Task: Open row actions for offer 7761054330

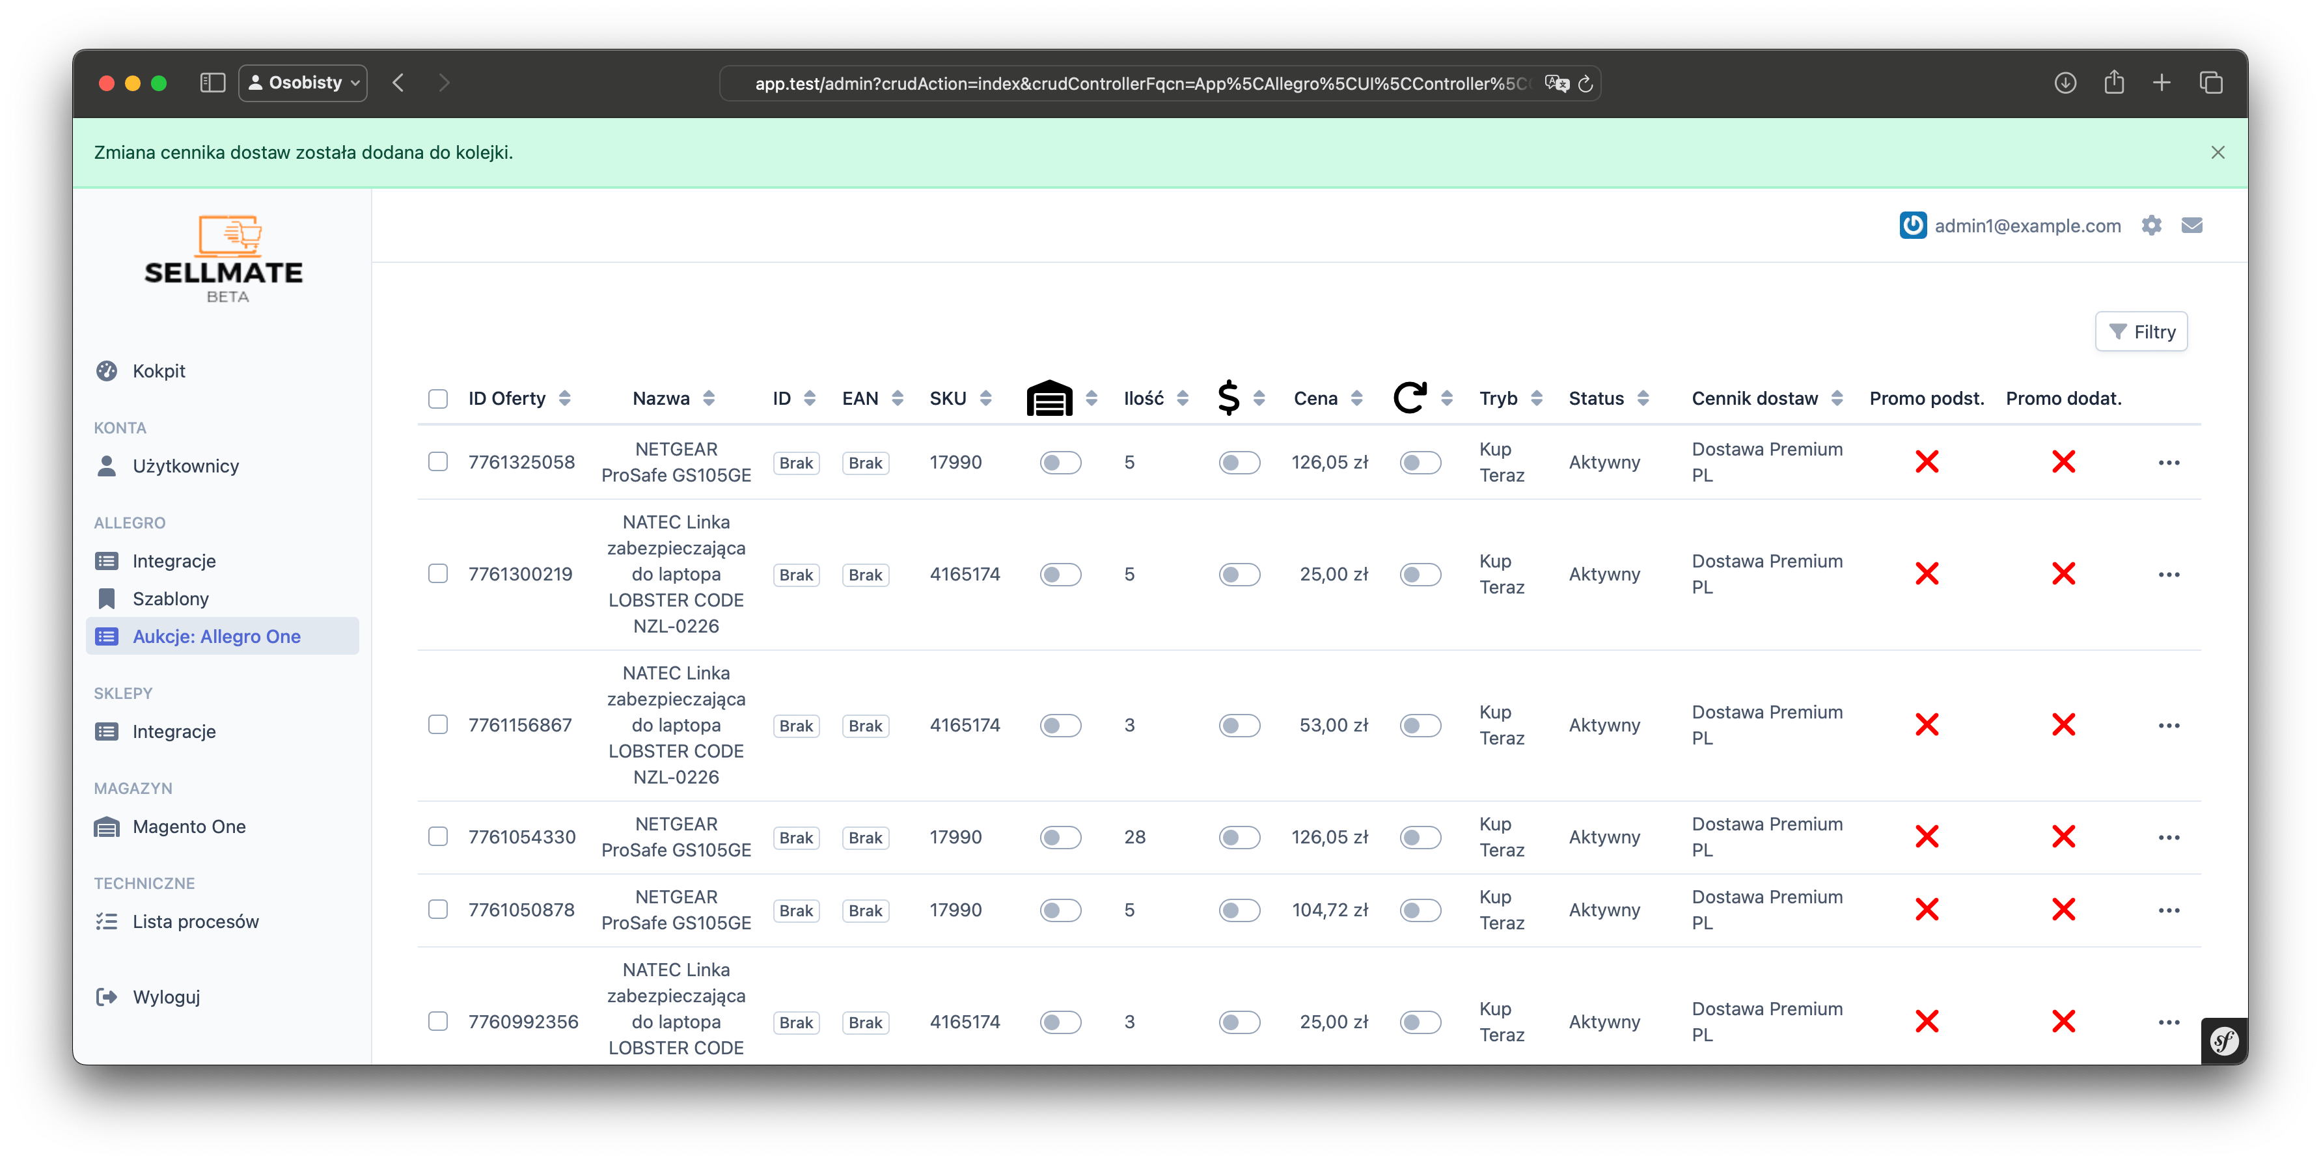Action: click(x=2169, y=837)
